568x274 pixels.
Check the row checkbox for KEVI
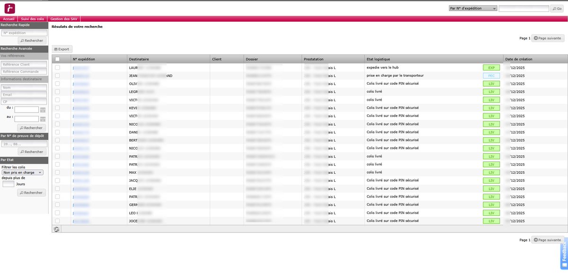tap(57, 108)
